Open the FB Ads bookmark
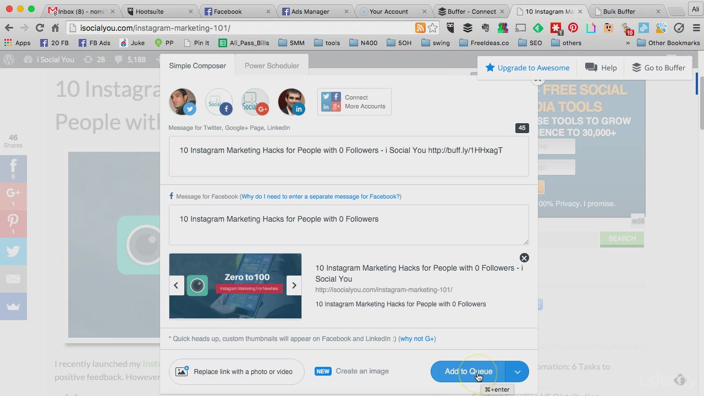This screenshot has height=396, width=704. [x=94, y=43]
